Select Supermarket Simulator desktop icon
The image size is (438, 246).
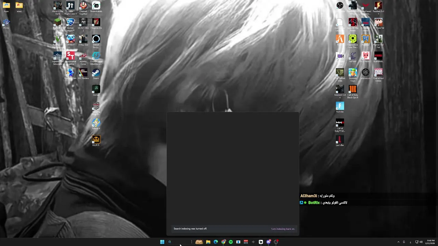57,58
